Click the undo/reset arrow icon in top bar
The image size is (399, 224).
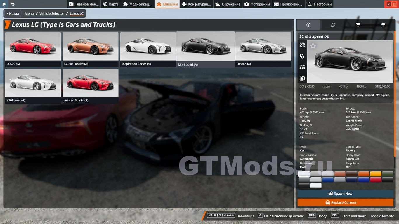tap(13, 4)
